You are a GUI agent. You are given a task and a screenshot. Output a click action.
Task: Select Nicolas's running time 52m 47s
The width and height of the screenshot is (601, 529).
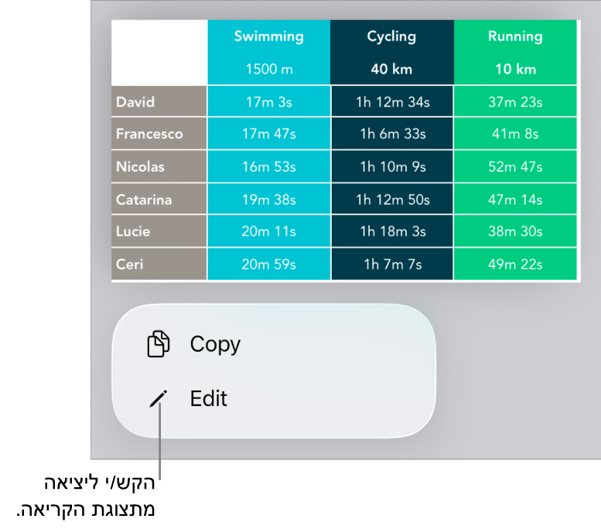point(516,166)
